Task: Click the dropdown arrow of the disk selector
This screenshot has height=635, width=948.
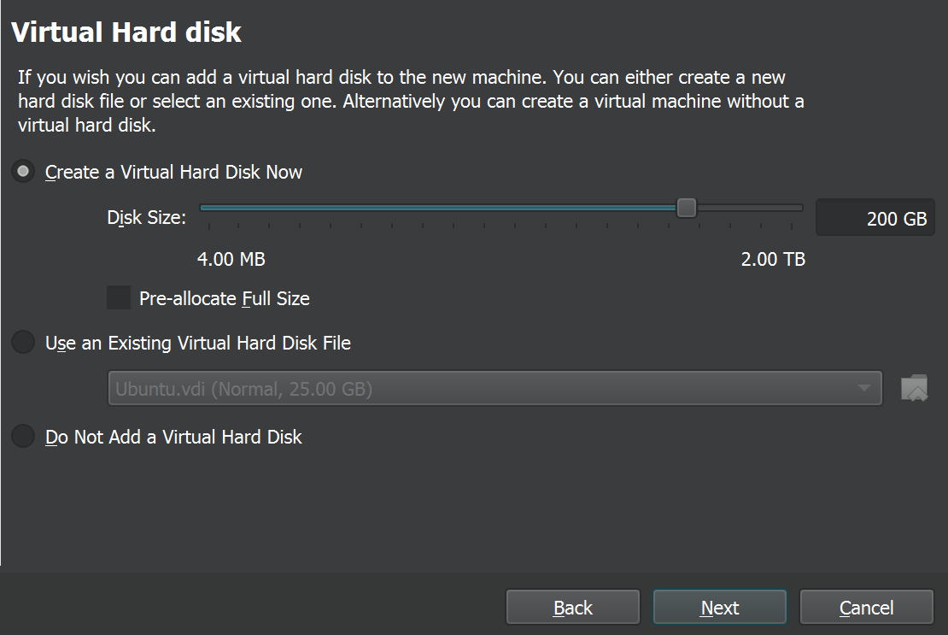Action: click(x=864, y=390)
